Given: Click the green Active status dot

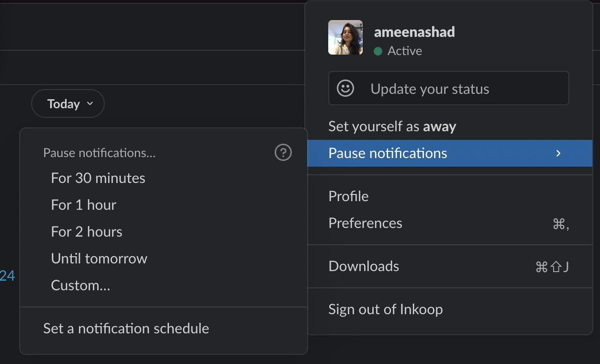Looking at the screenshot, I should [x=378, y=51].
